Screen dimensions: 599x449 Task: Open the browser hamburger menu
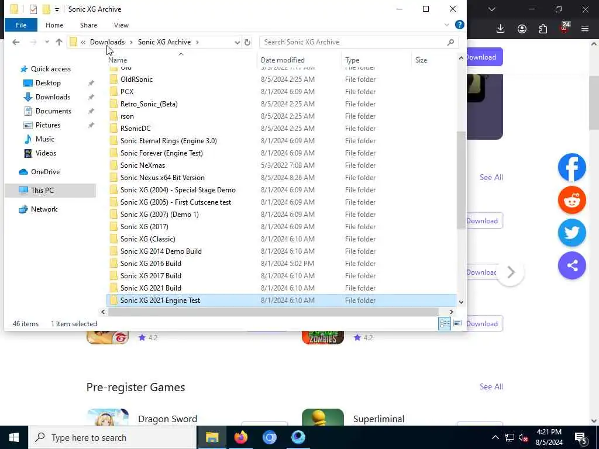(x=585, y=29)
